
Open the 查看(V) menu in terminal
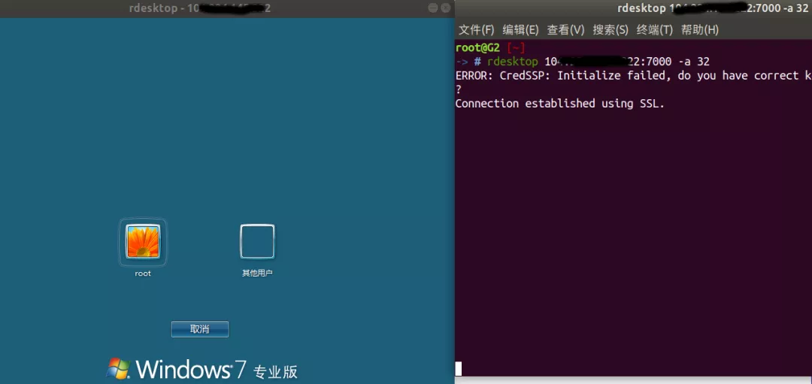coord(565,30)
